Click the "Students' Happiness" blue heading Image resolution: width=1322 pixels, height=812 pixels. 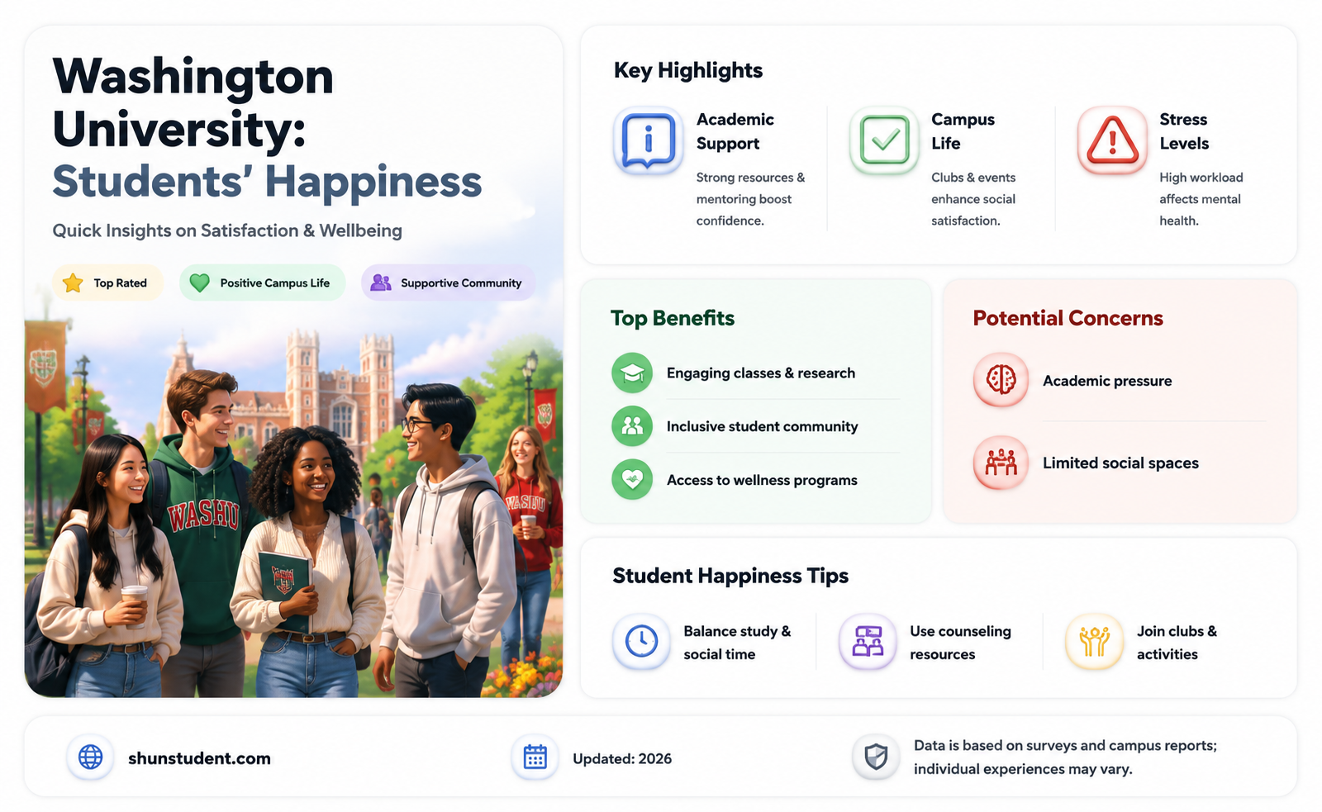[267, 182]
